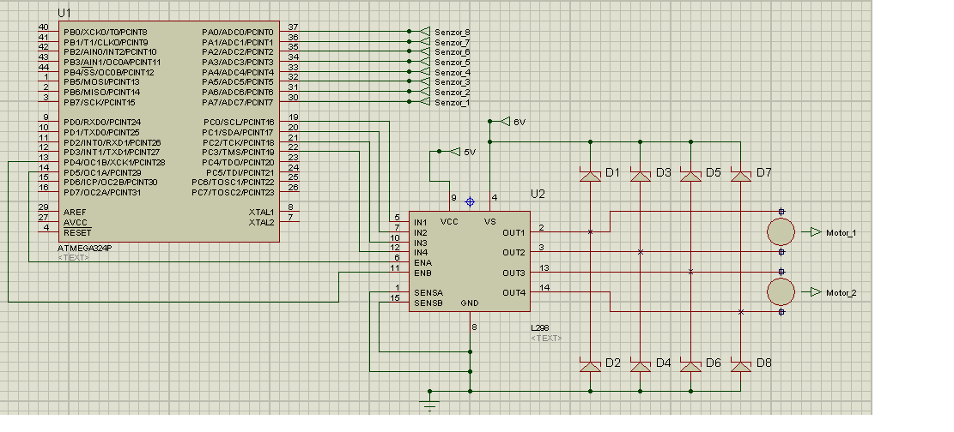This screenshot has width=954, height=432.
Task: Select diode D3 symbol
Action: click(x=640, y=177)
